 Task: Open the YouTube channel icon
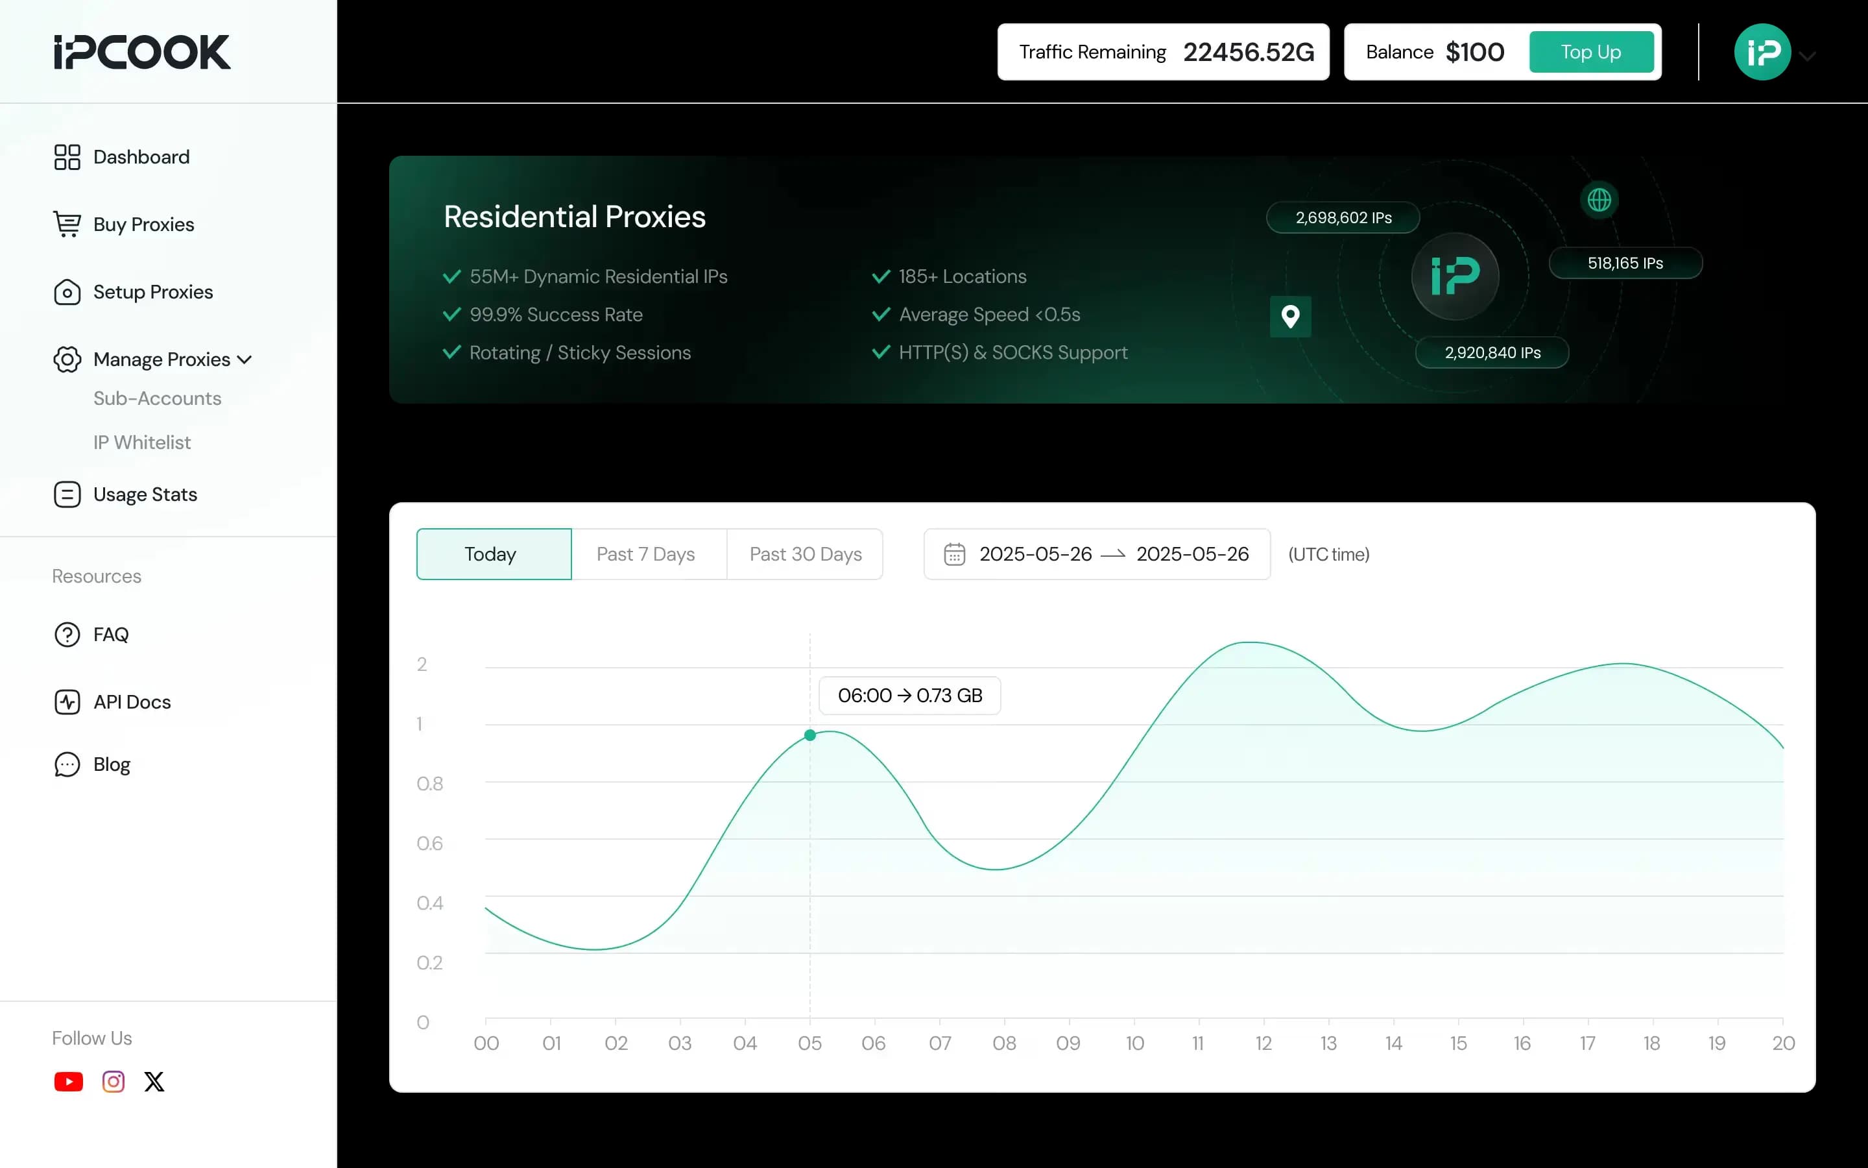point(69,1082)
